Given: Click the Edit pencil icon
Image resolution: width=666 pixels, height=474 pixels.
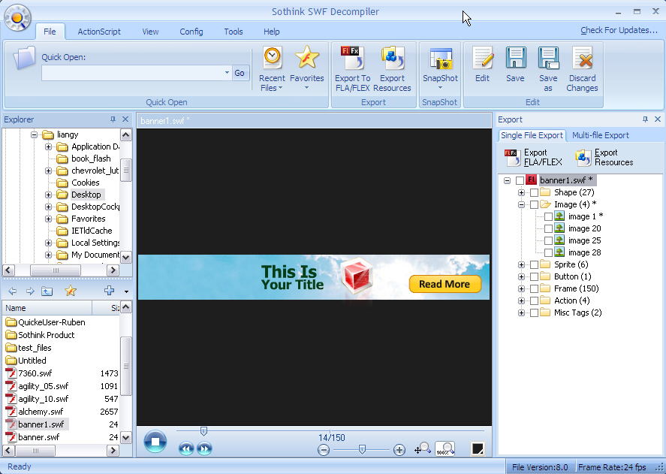Looking at the screenshot, I should tap(482, 65).
